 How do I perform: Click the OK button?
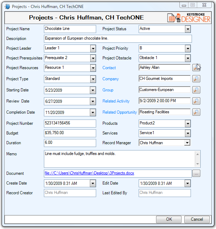coord(169,219)
